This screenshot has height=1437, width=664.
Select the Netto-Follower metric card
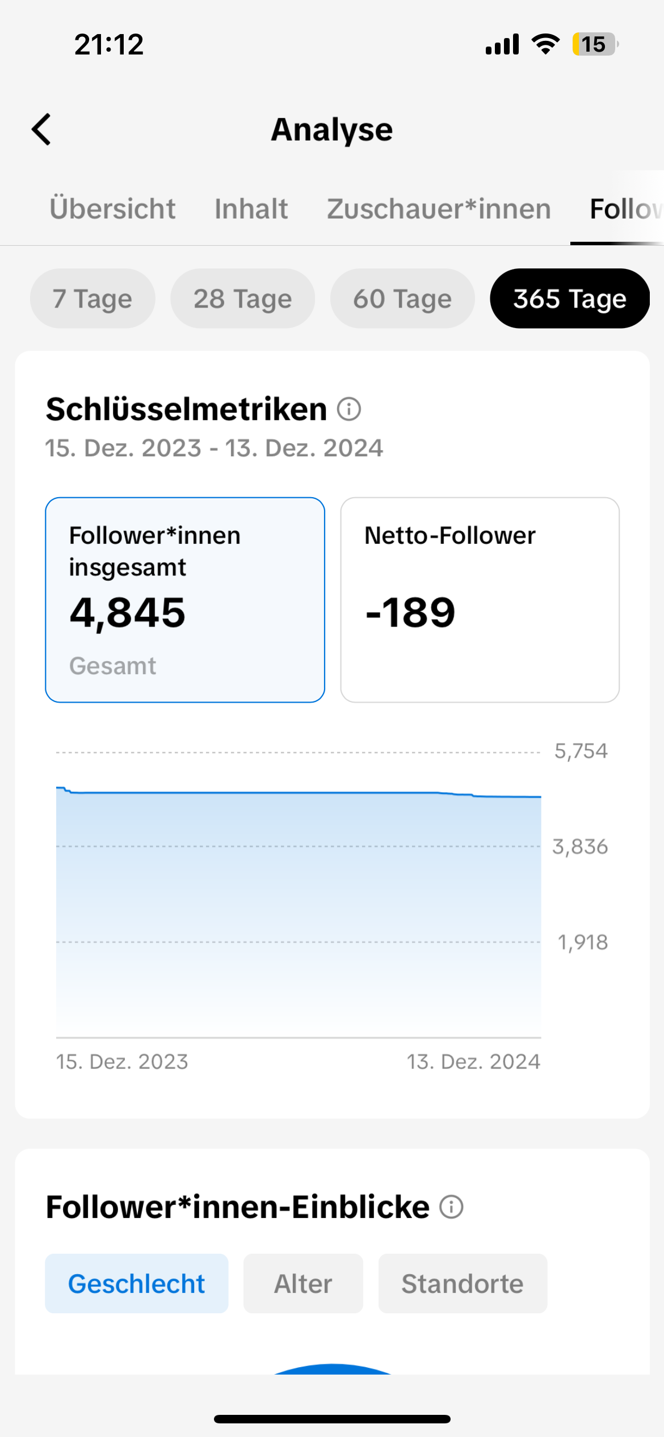tap(480, 600)
